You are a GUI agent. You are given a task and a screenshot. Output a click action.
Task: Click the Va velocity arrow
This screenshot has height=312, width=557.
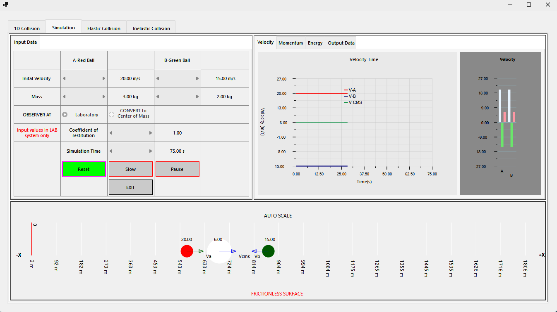pyautogui.click(x=195, y=251)
